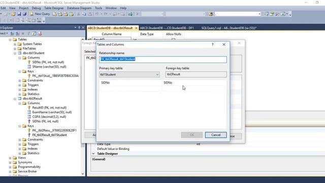325x183 pixels.
Task: Start a New Query from the toolbar
Action: click(x=40, y=14)
